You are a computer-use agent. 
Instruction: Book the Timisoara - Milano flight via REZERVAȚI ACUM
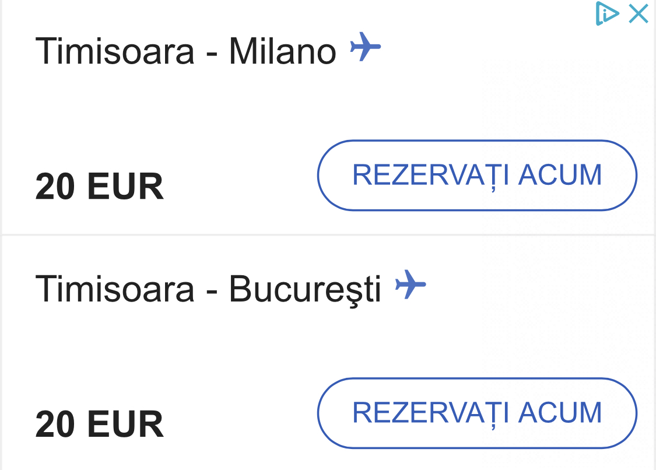(x=478, y=175)
